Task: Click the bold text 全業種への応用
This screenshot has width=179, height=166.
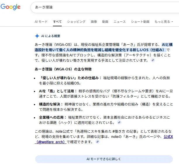Action: pyautogui.click(x=51, y=117)
